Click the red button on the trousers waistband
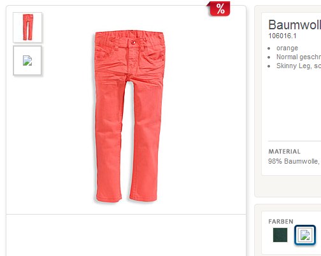Image resolution: width=321 pixels, height=256 pixels. coord(133,43)
